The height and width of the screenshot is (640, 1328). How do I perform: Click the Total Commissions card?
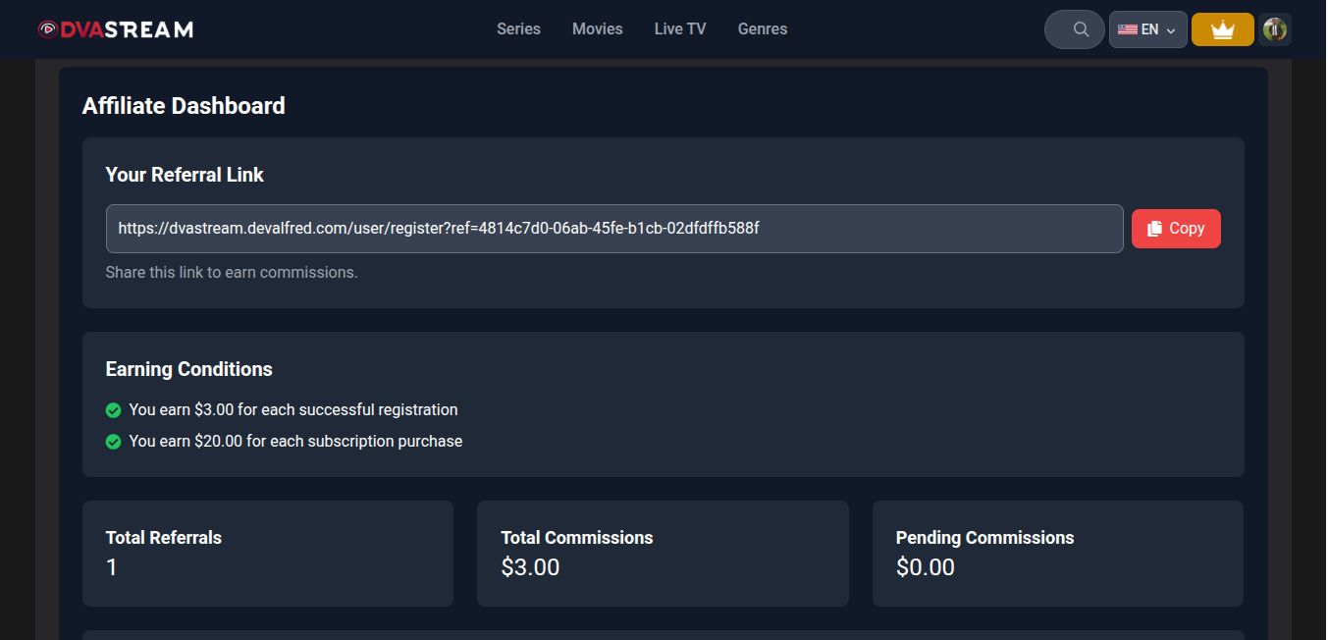(x=663, y=554)
